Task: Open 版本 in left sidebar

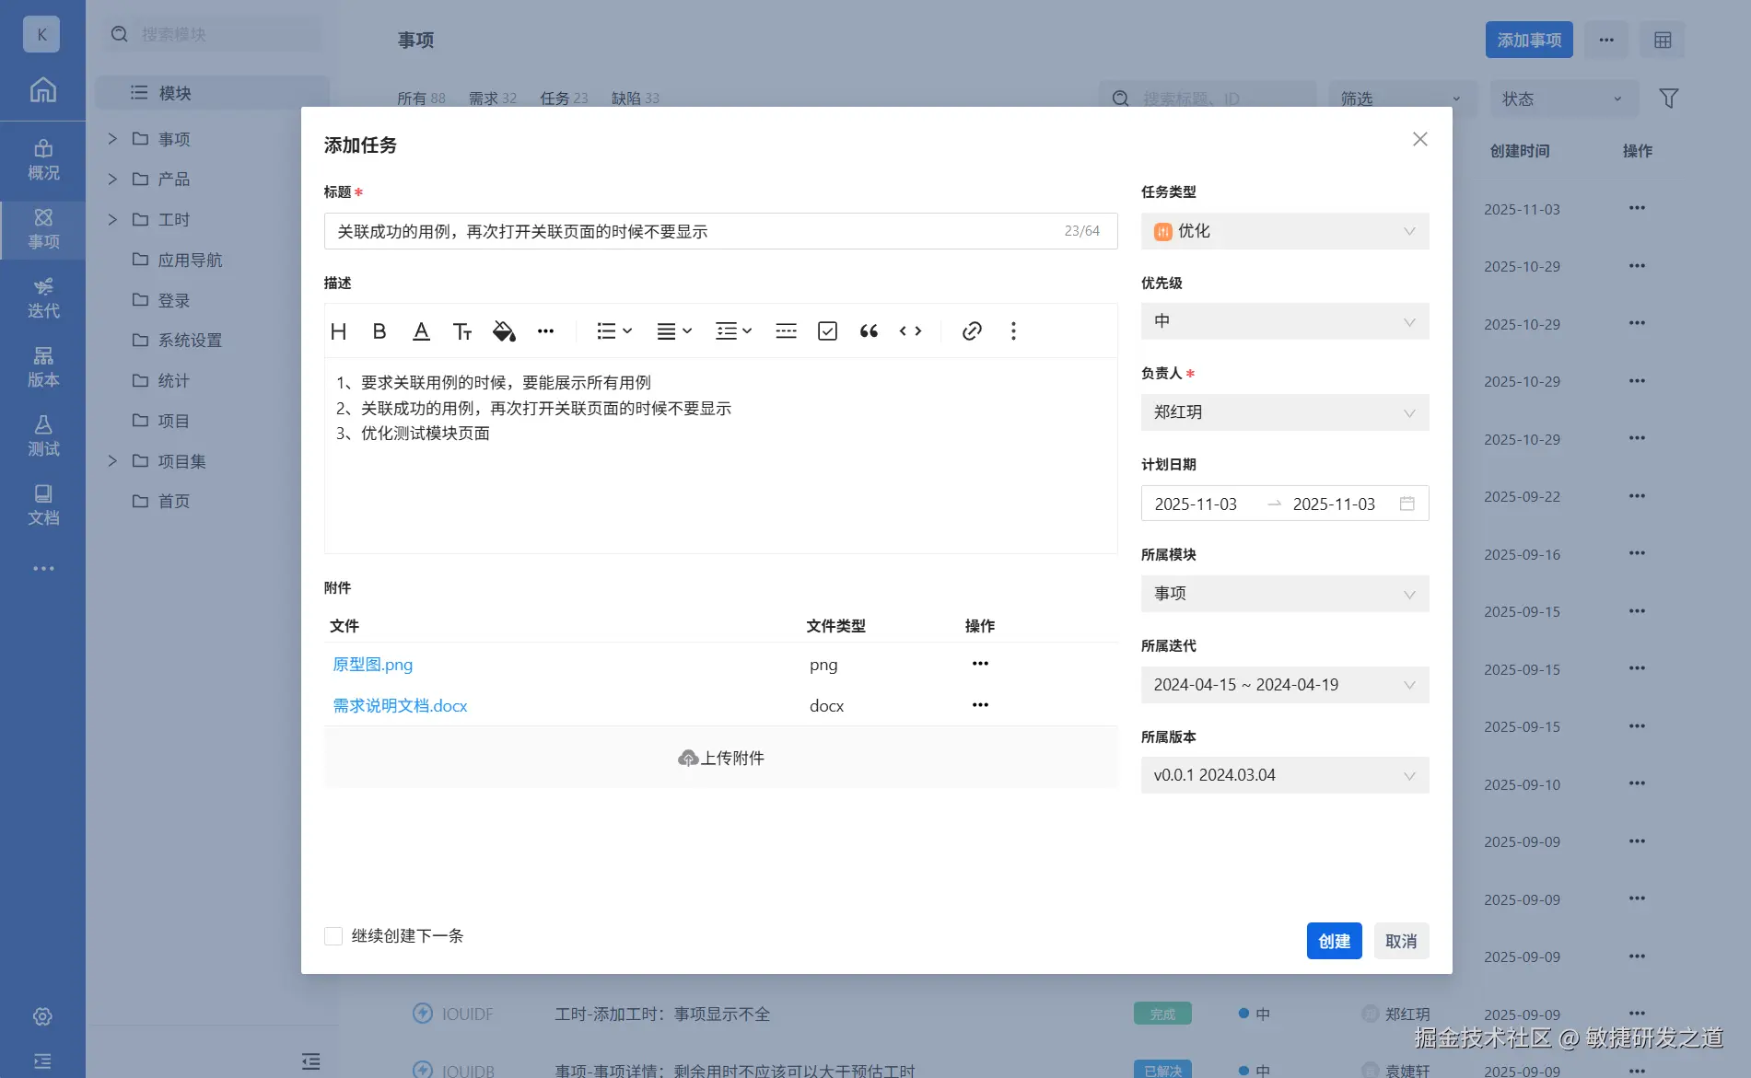Action: coord(42,367)
